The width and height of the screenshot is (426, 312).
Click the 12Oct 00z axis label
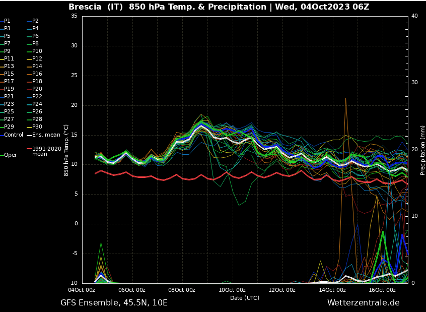282,290
